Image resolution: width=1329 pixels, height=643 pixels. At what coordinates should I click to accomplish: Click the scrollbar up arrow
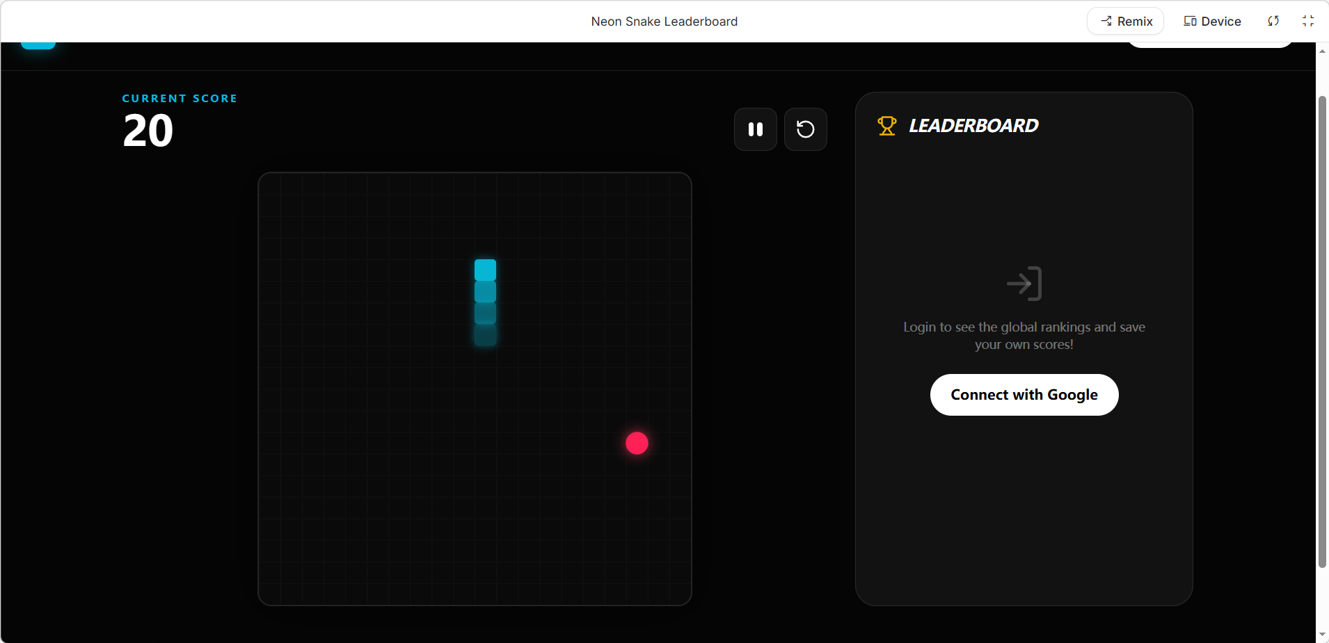coord(1322,51)
